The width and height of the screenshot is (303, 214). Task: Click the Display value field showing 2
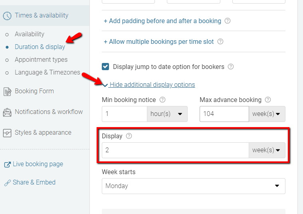tap(175, 150)
